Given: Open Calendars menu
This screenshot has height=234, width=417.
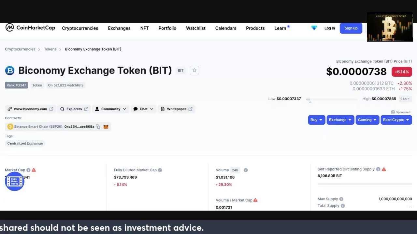Looking at the screenshot, I should 226,28.
